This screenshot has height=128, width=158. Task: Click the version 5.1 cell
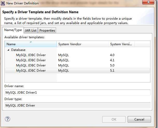(x=112, y=71)
